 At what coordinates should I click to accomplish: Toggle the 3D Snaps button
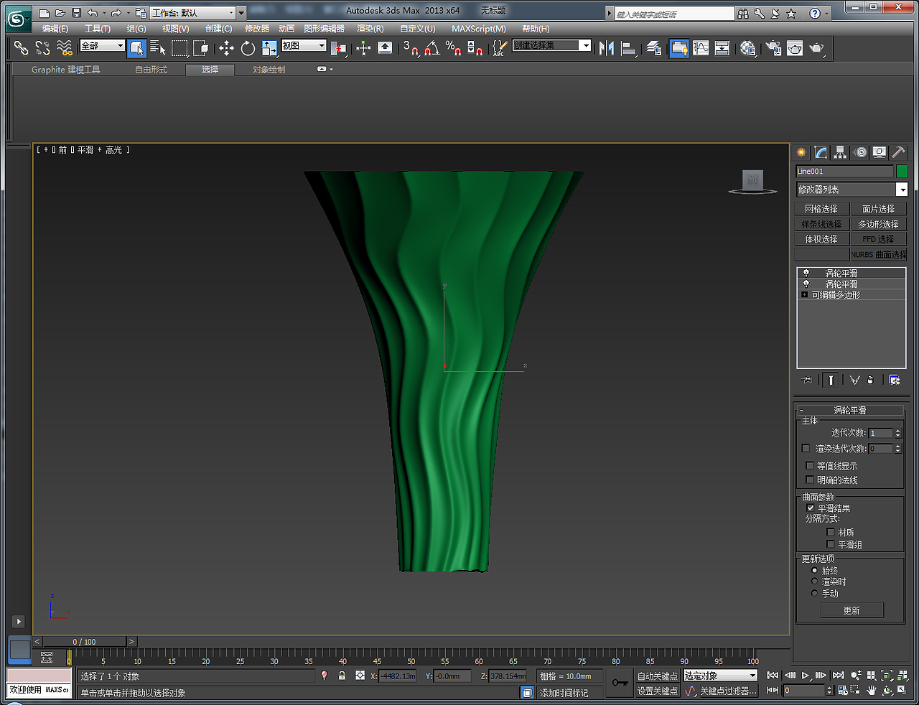(411, 48)
